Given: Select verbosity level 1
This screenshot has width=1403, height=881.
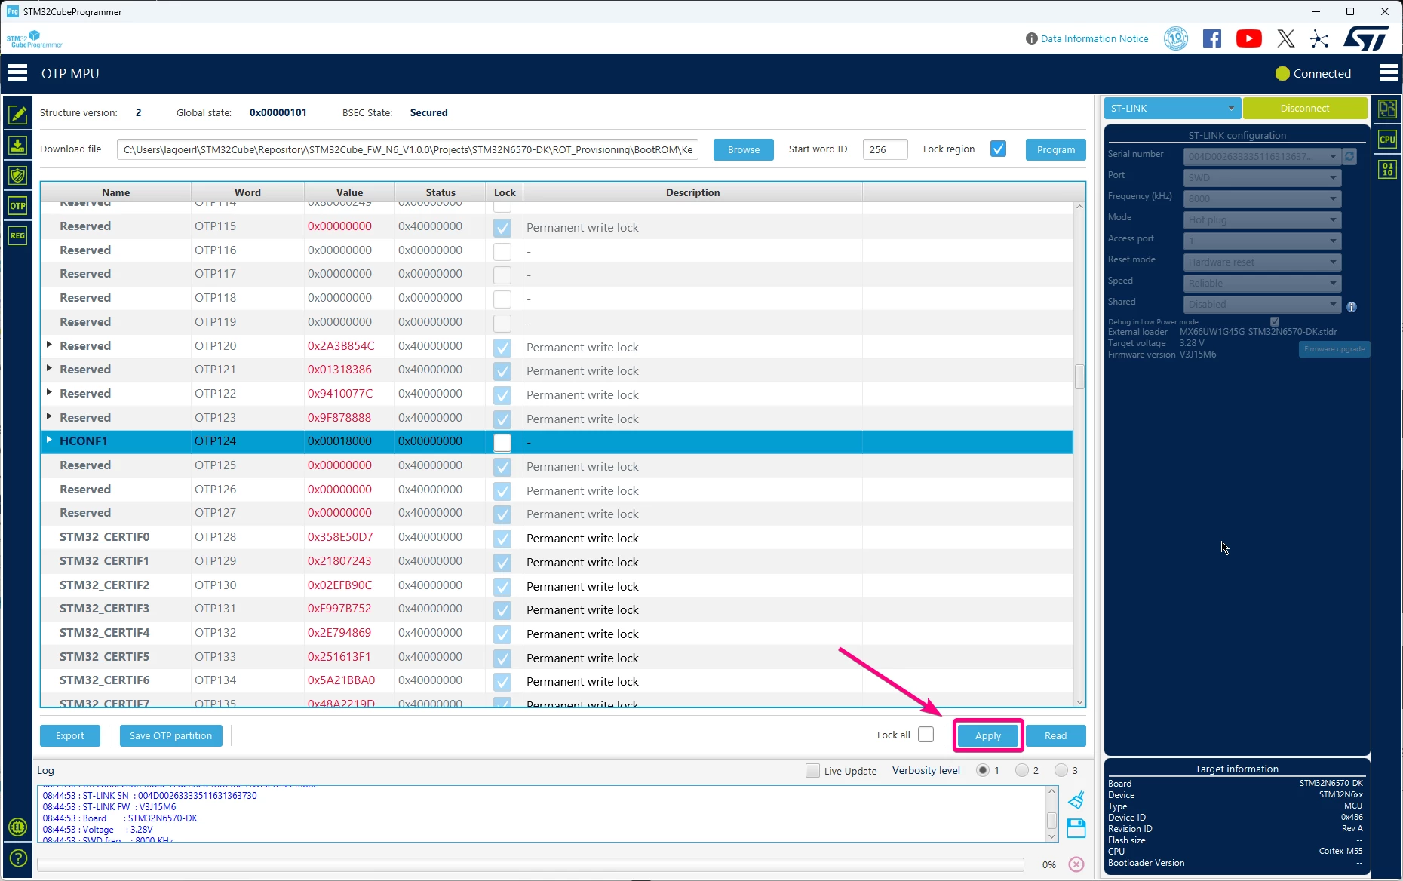Looking at the screenshot, I should [982, 770].
